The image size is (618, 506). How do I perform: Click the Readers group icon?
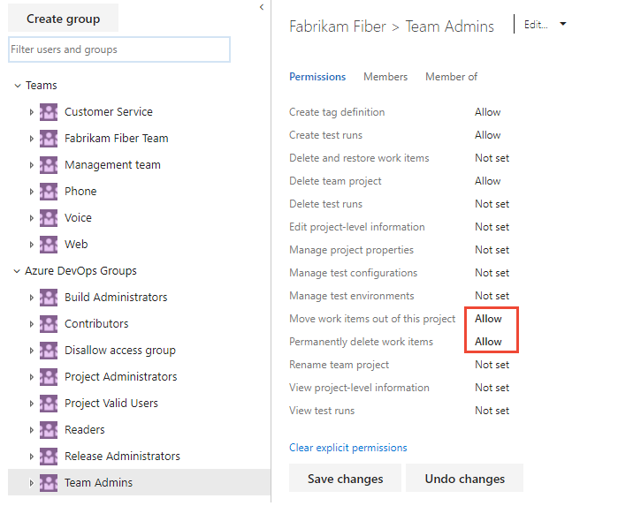tap(49, 430)
